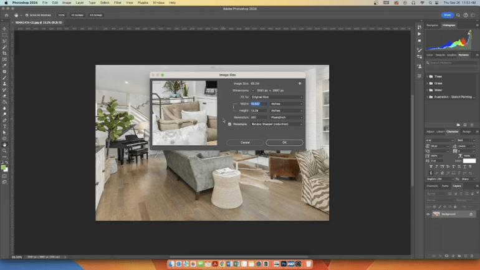
Task: Click the OK button in Image Size
Action: point(284,142)
